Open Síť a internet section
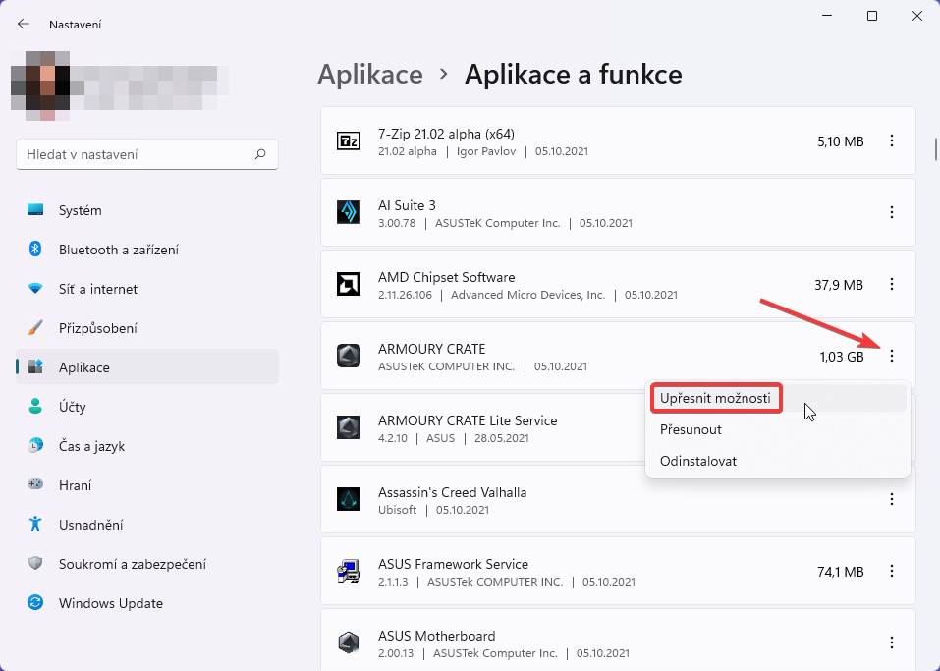Screen dimensions: 940x671 click(147, 289)
